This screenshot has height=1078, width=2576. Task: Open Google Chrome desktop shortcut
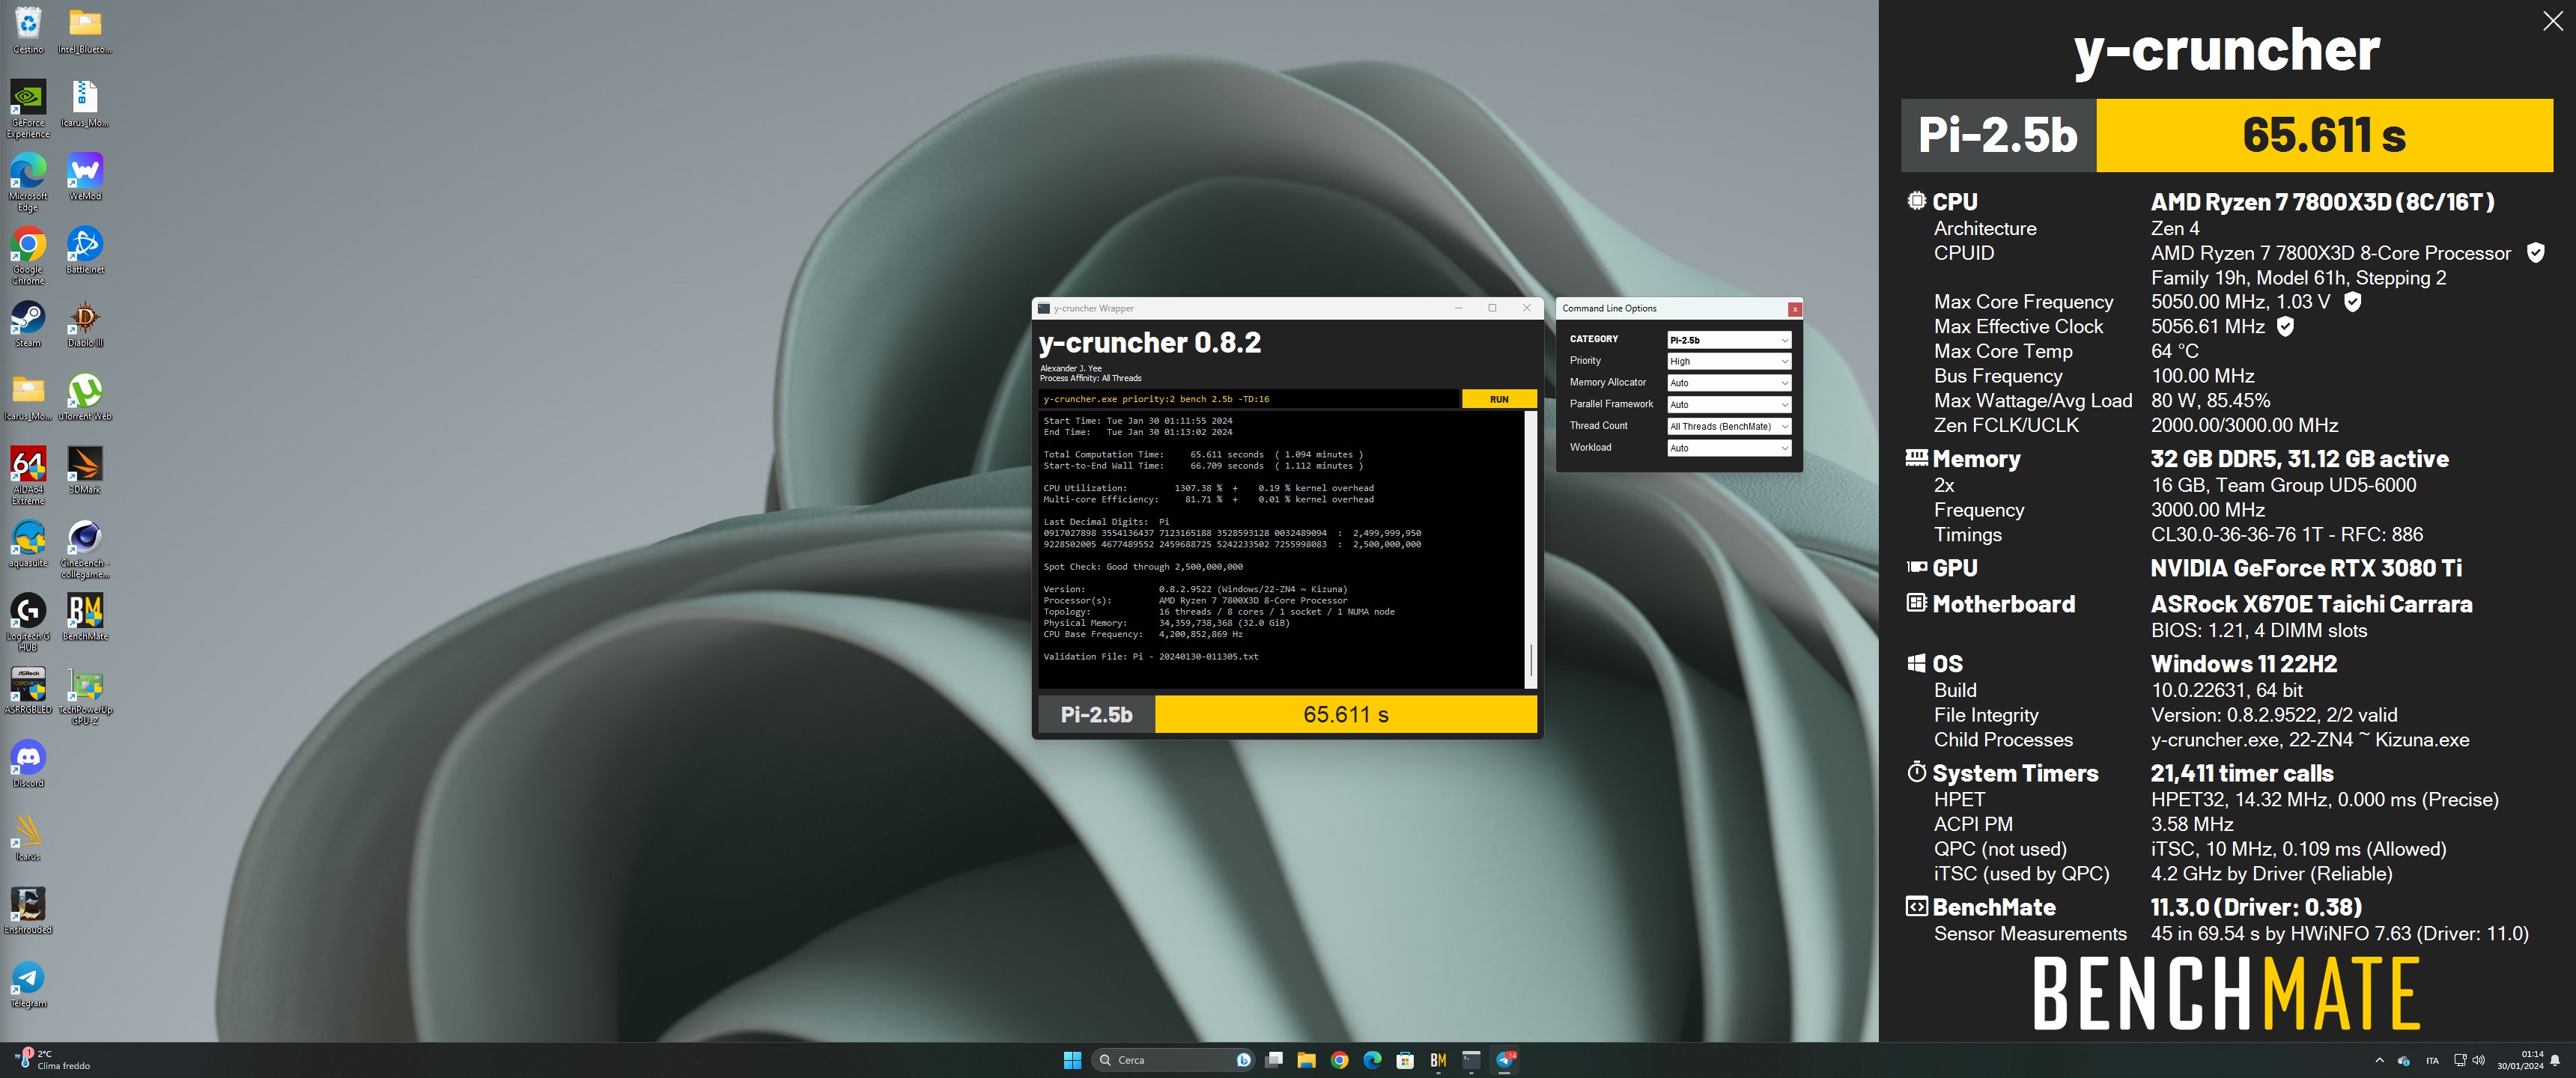[28, 255]
